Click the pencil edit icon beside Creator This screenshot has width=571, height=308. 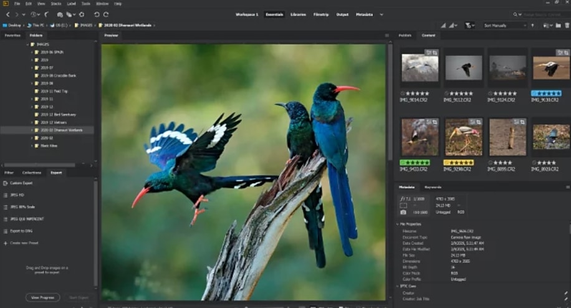click(x=565, y=293)
